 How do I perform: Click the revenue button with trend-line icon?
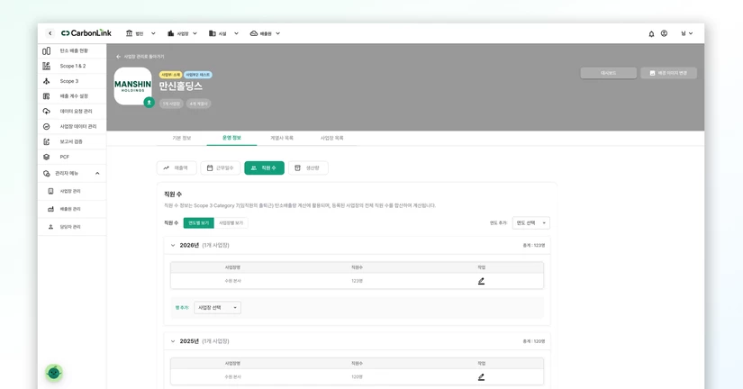(x=177, y=167)
